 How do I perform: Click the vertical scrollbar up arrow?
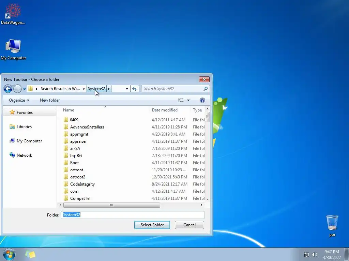point(208,109)
